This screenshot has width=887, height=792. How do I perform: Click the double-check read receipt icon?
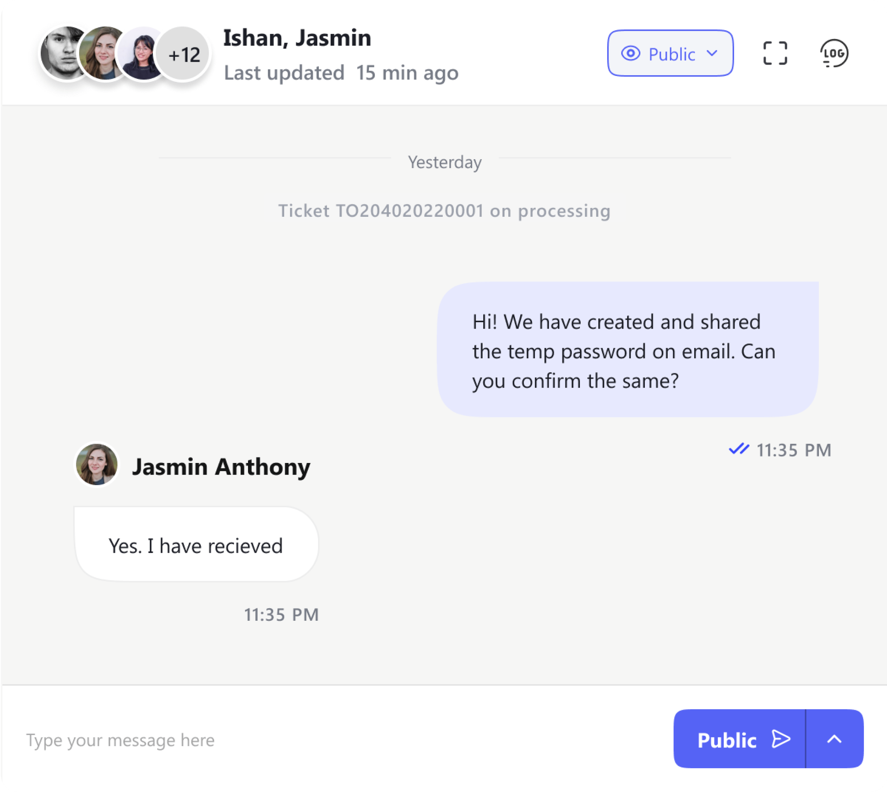(738, 449)
